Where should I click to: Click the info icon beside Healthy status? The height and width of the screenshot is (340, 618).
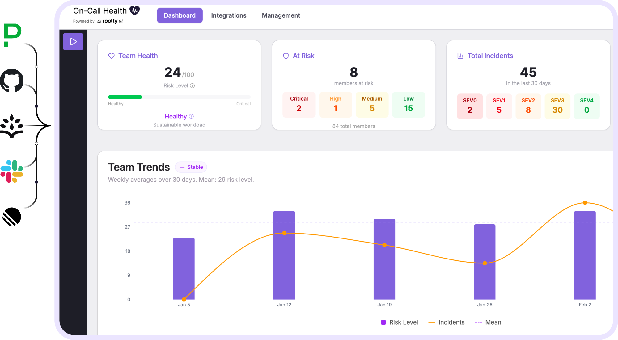(x=191, y=116)
